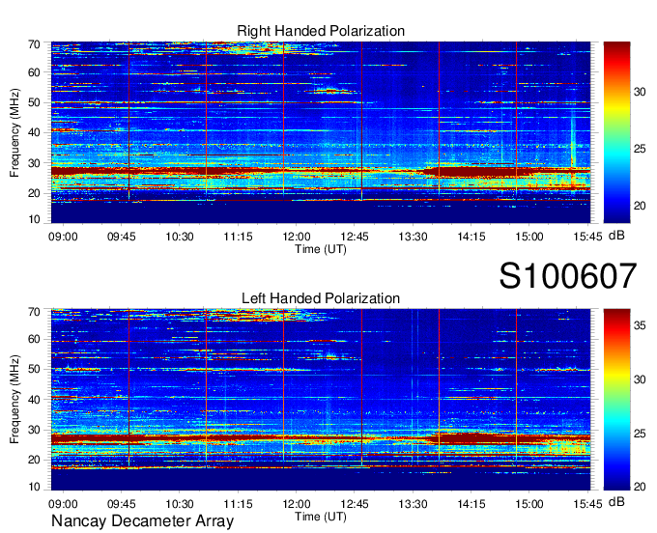Click the 11:15 tick on Right Handed time axis
This screenshot has width=657, height=533.
coord(238,237)
